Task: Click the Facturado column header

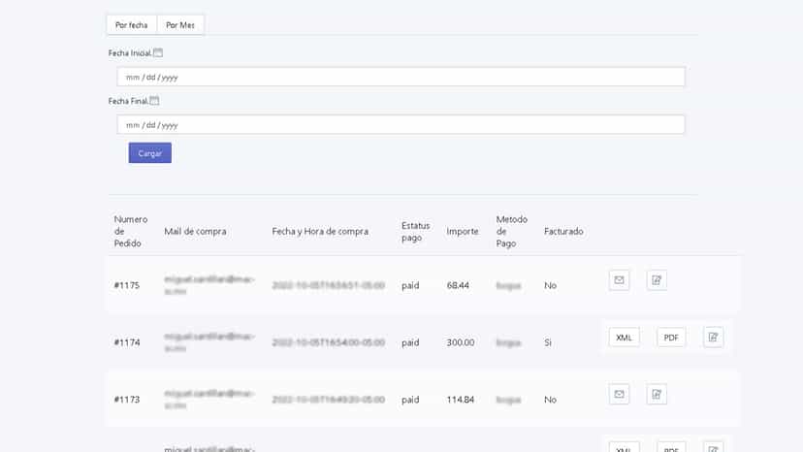Action: (x=563, y=231)
